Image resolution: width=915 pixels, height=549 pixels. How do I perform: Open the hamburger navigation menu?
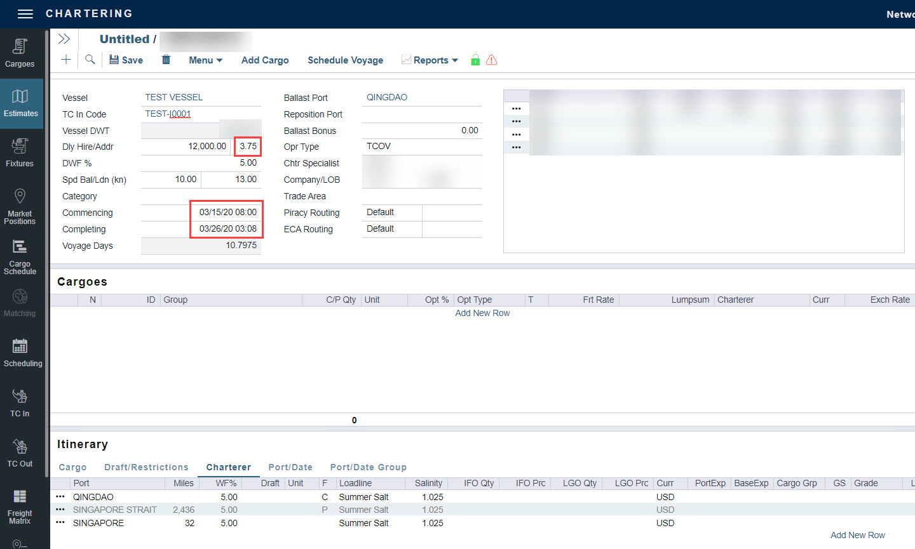tap(25, 14)
